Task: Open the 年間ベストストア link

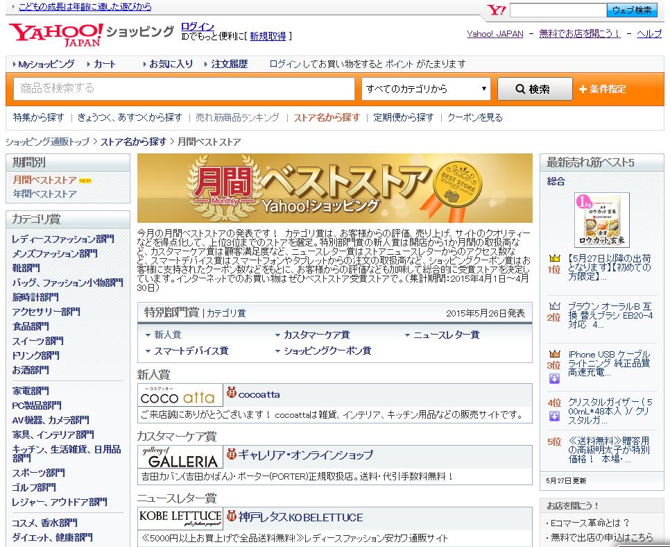Action: coord(44,194)
